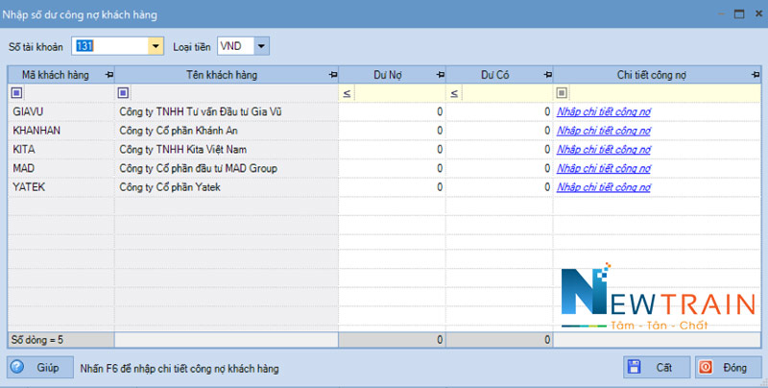Change Dư Có filter comparison operator
768x388 pixels.
pyautogui.click(x=453, y=93)
